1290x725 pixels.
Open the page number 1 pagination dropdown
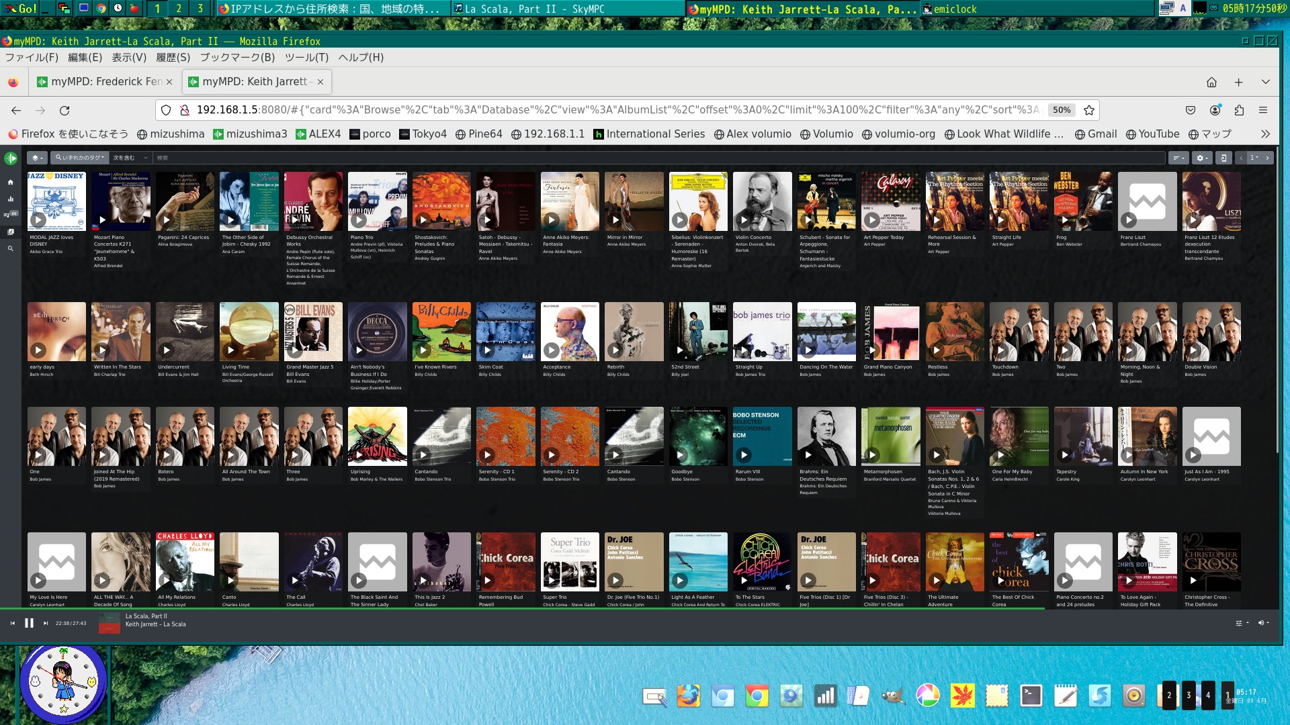point(1254,158)
